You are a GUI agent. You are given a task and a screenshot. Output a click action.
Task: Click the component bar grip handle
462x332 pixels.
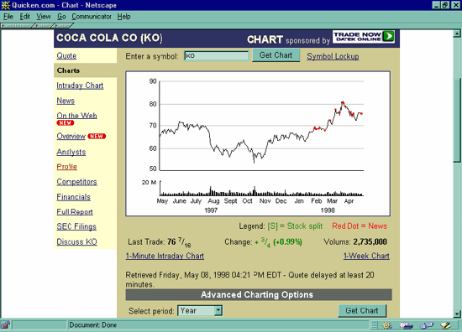(374, 325)
